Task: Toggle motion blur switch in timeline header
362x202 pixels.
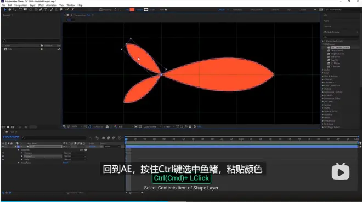Action: click(x=114, y=138)
